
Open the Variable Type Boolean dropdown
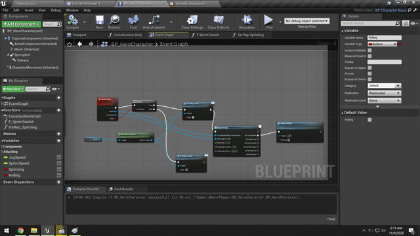point(382,44)
